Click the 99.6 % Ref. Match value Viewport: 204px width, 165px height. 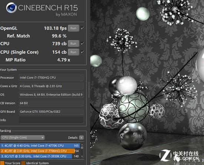[59, 36]
